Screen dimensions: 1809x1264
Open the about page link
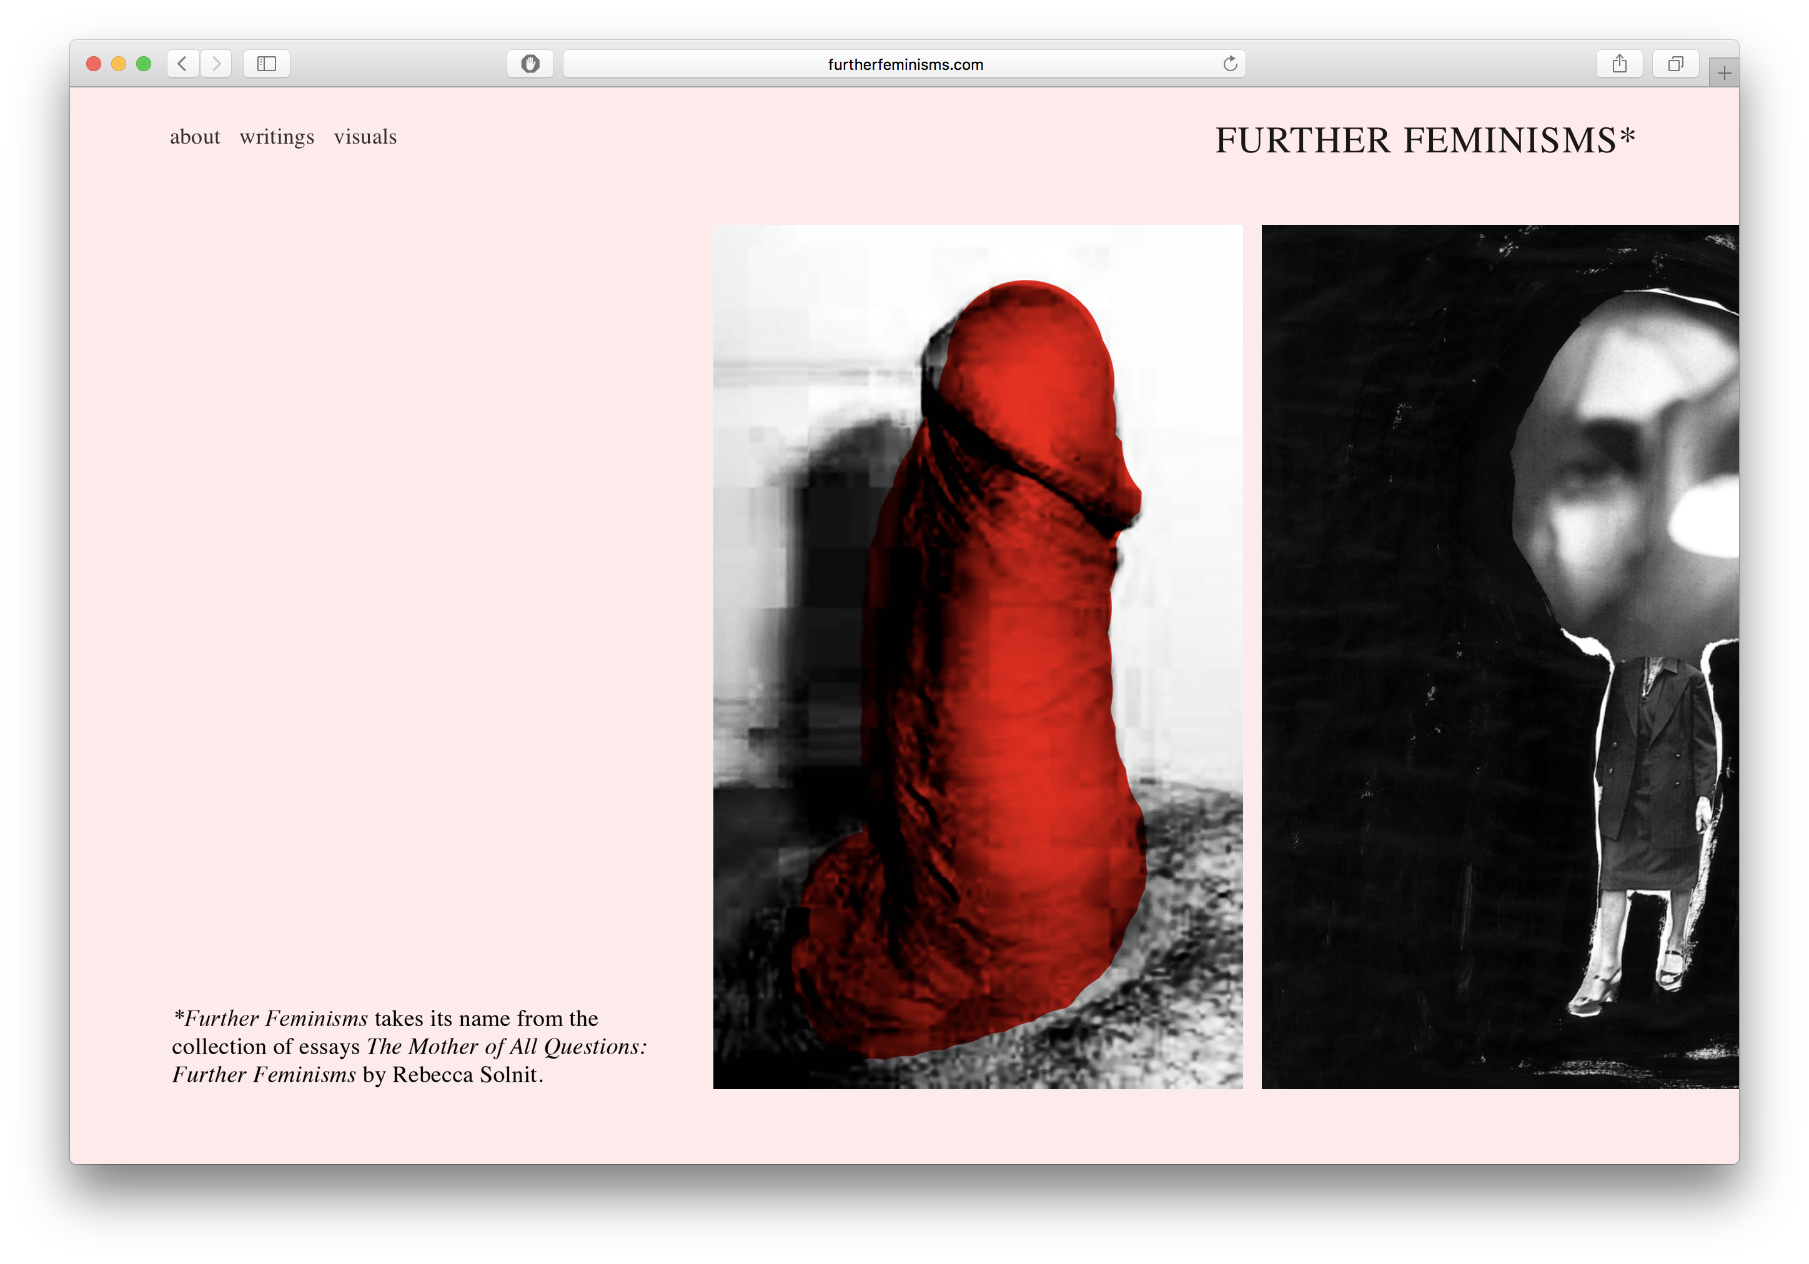[x=195, y=137]
